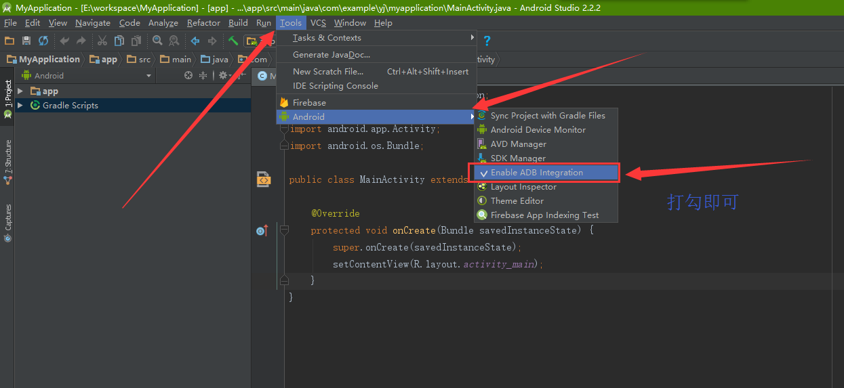This screenshot has height=388, width=844.
Task: Click the related XML file gutter icon
Action: tap(264, 179)
